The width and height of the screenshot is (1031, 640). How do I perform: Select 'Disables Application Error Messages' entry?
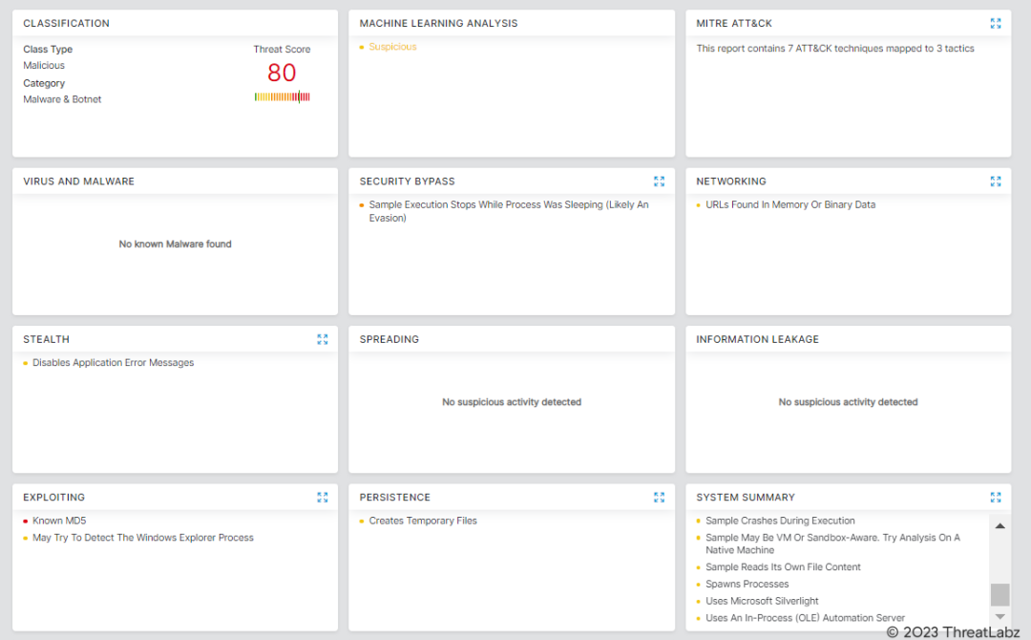[113, 363]
